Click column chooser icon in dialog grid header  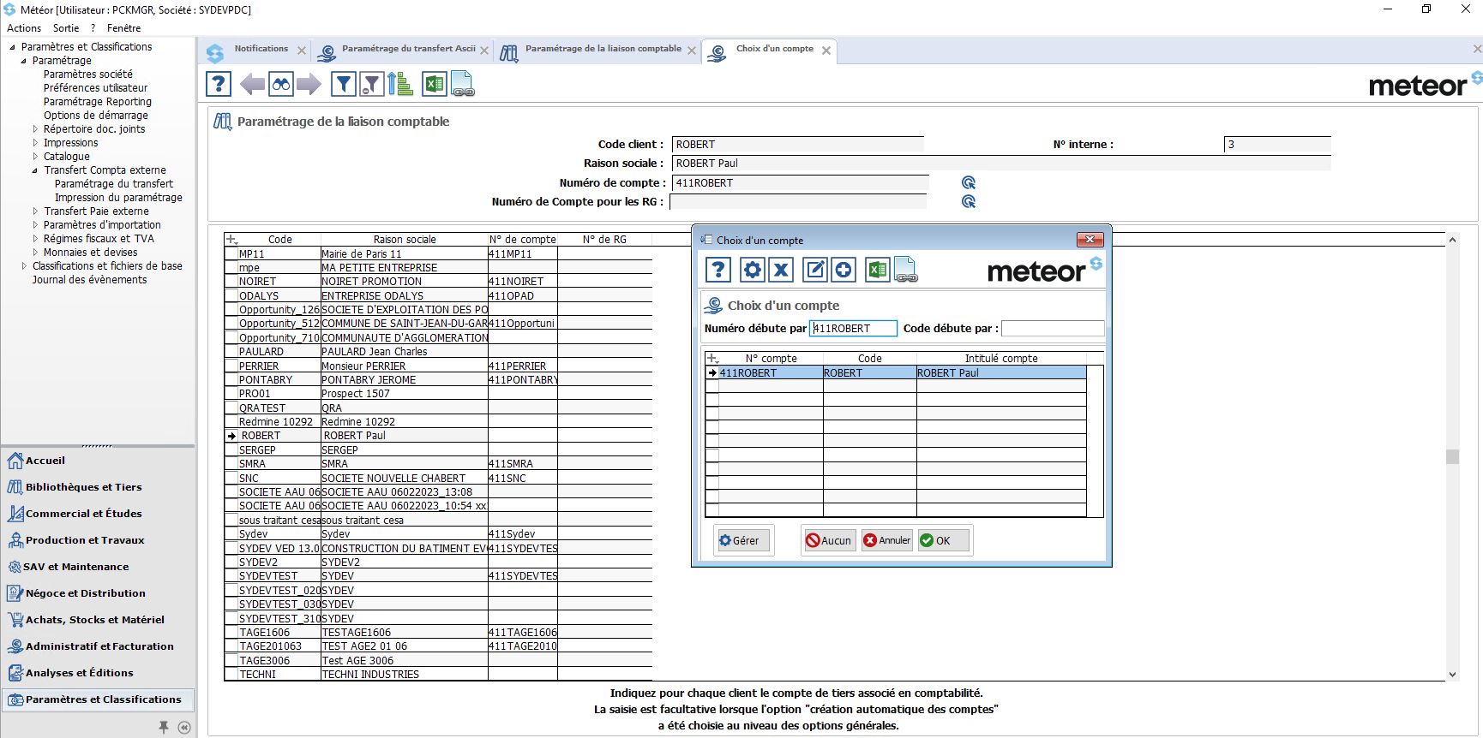pyautogui.click(x=712, y=359)
